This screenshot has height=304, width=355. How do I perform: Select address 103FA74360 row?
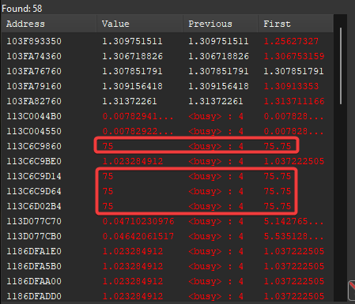[x=167, y=56]
